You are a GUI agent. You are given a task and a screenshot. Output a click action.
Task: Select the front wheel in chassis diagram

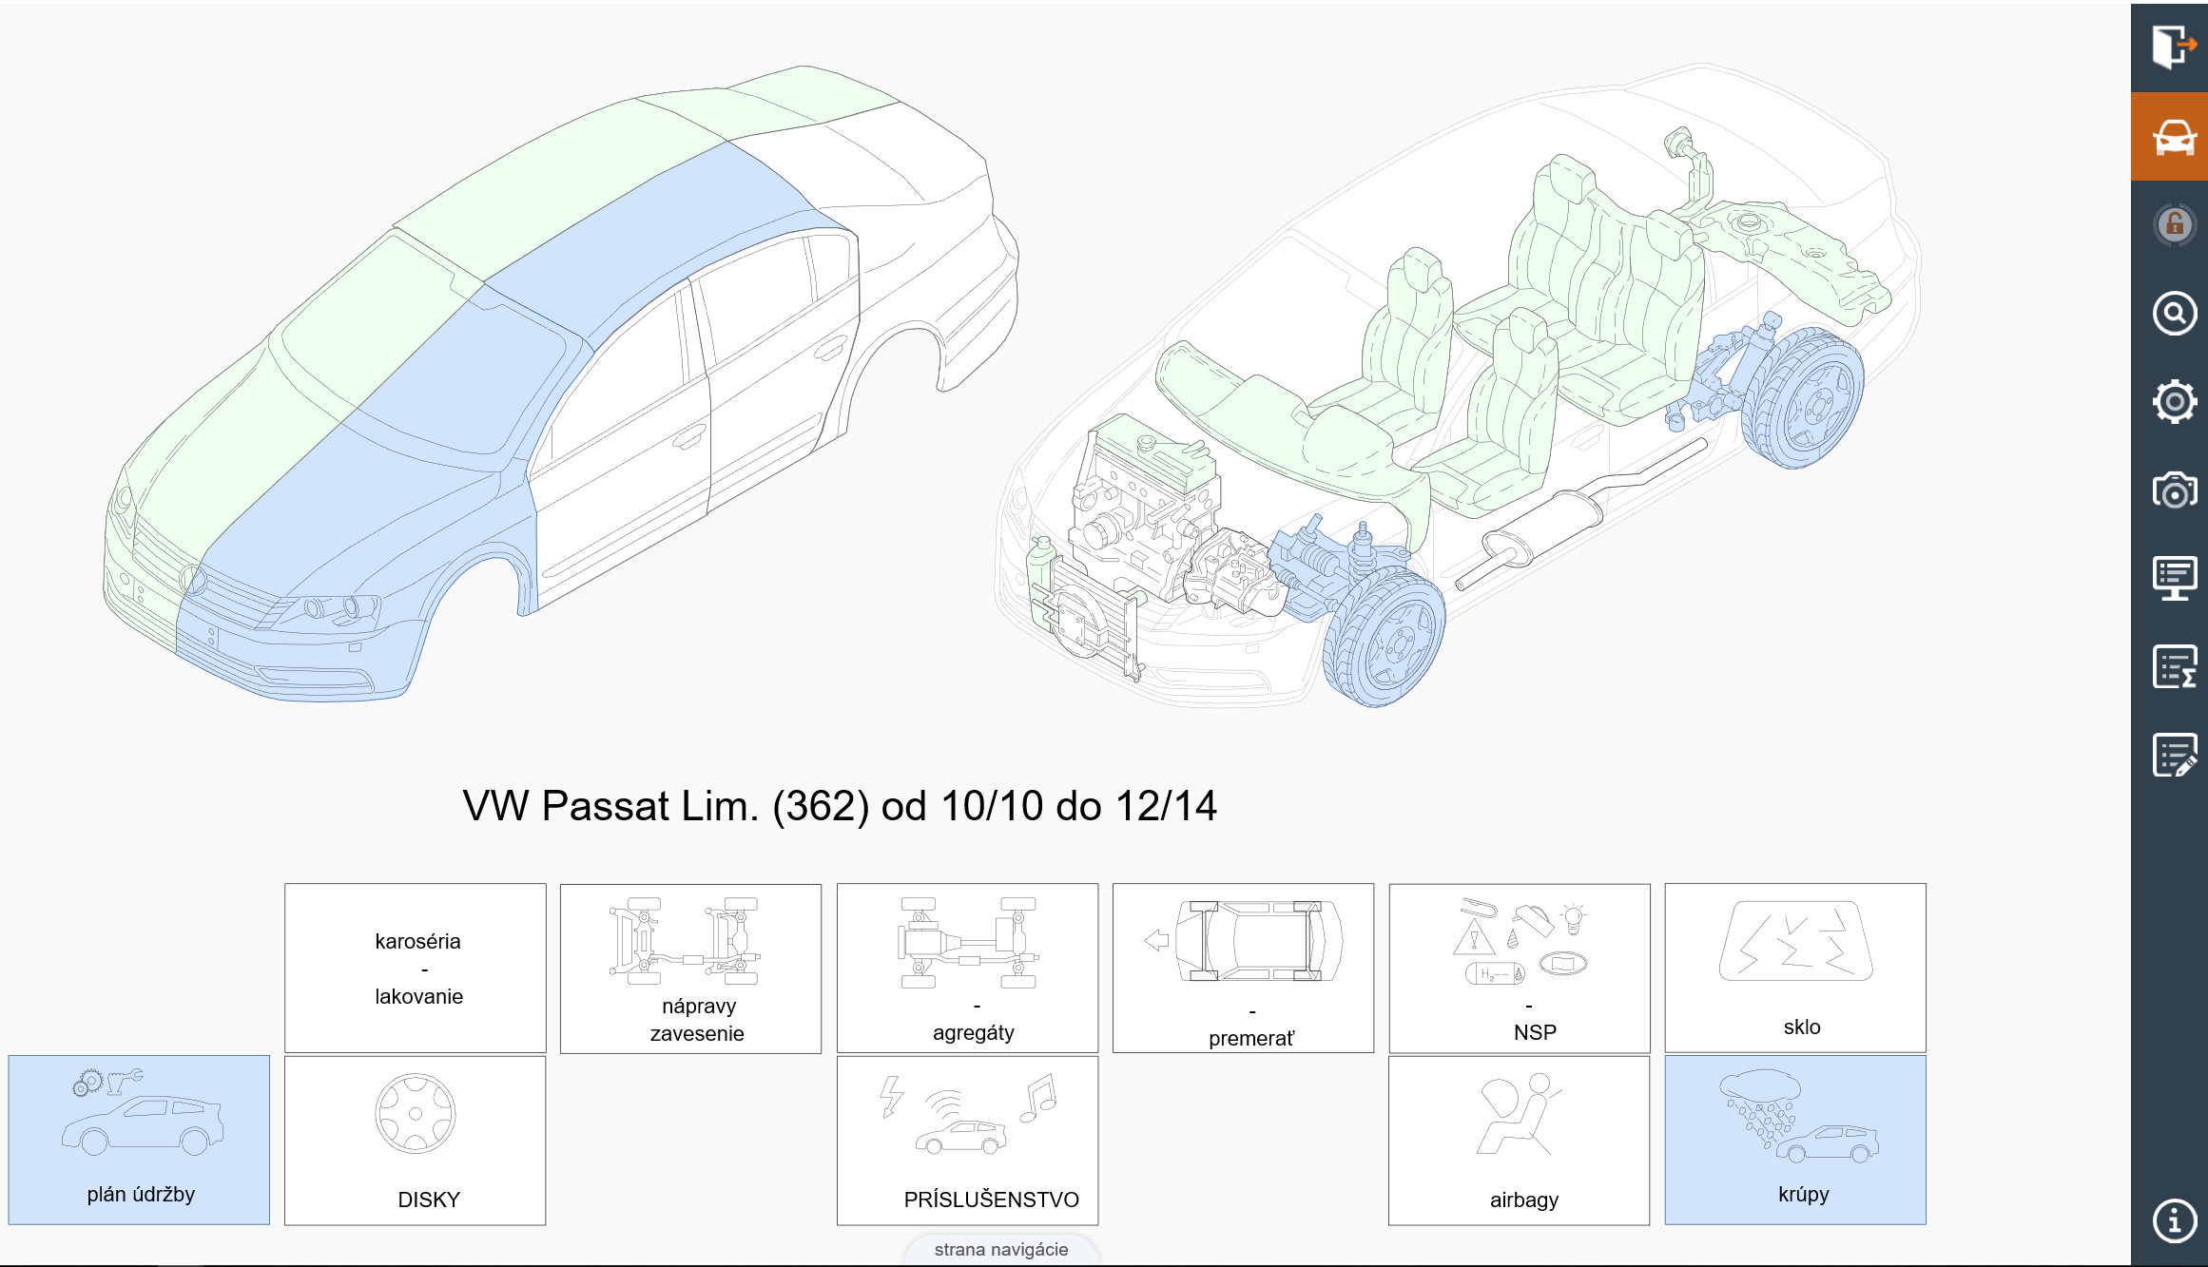click(1385, 639)
